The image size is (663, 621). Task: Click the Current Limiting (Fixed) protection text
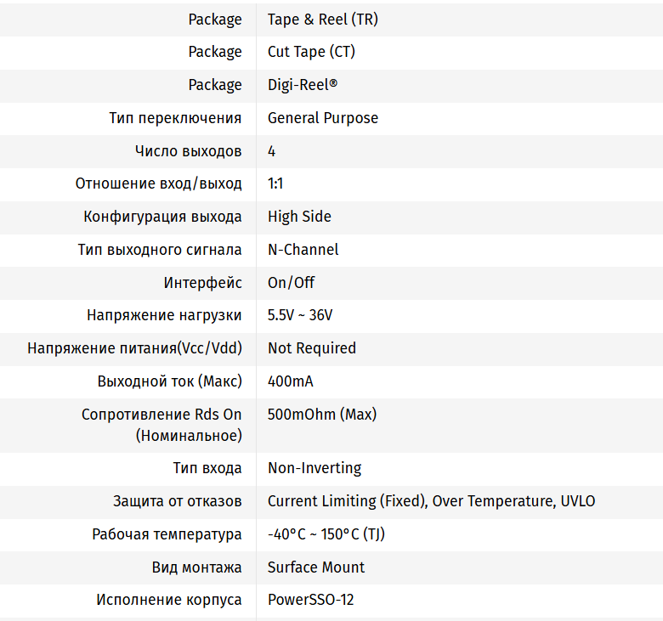click(x=347, y=501)
